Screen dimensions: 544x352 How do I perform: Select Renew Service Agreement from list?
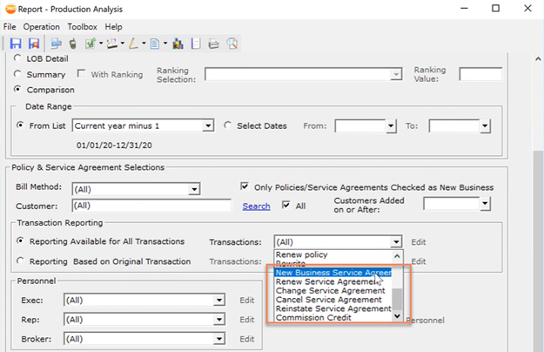[x=326, y=281]
